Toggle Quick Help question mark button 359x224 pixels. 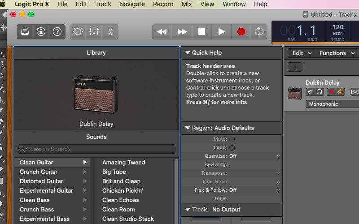pos(57,32)
